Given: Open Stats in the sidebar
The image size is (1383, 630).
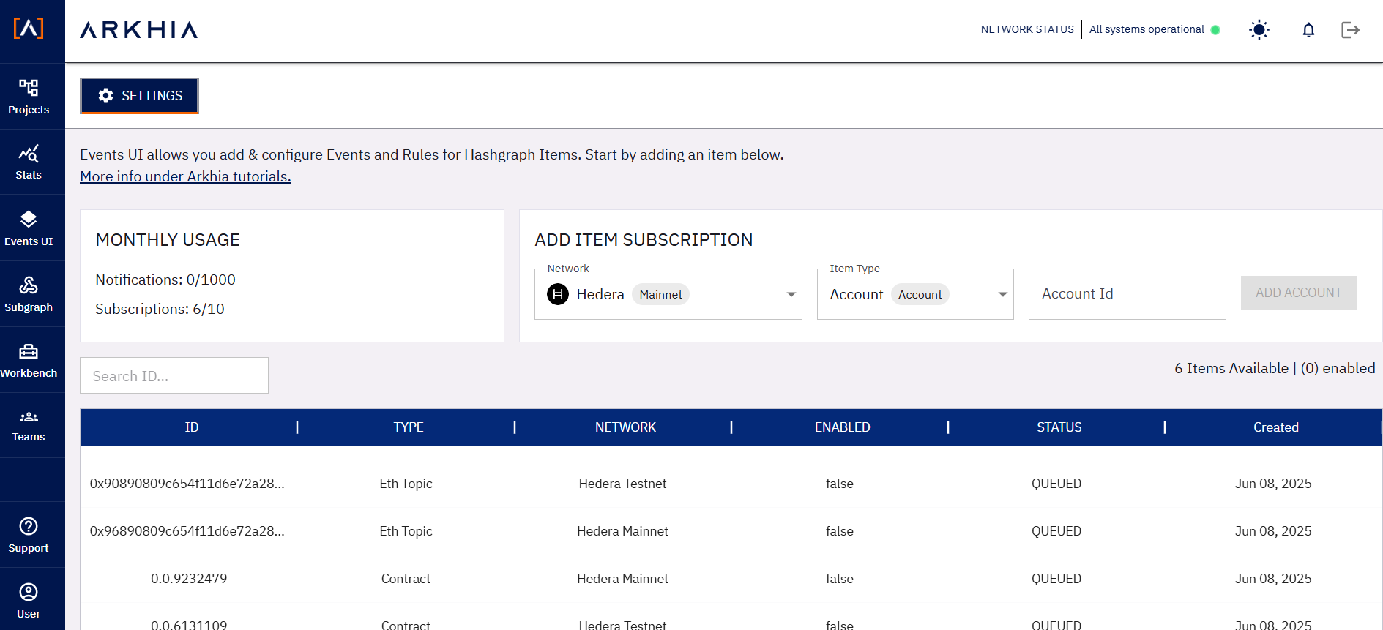Looking at the screenshot, I should 29,162.
